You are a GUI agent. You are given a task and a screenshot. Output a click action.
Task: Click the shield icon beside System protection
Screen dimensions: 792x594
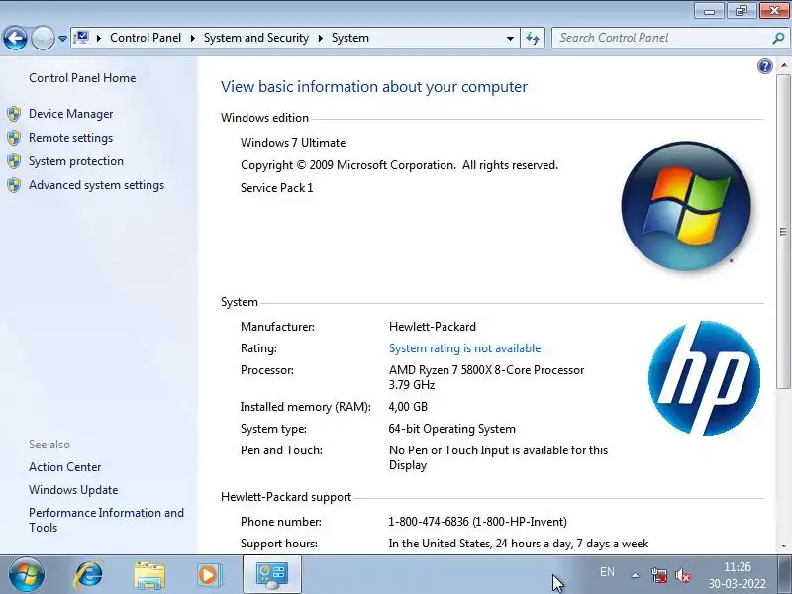coord(14,161)
